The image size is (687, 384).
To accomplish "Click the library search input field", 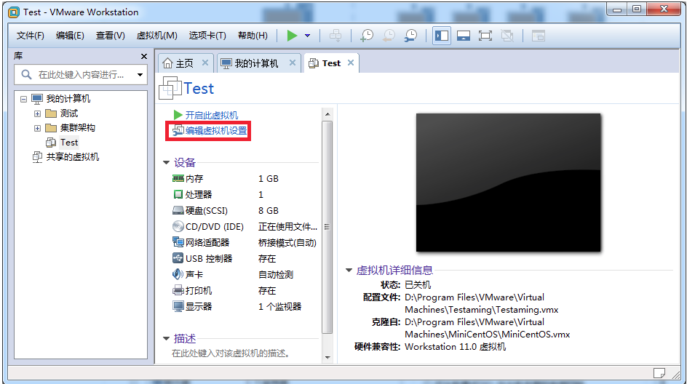I will (x=81, y=74).
